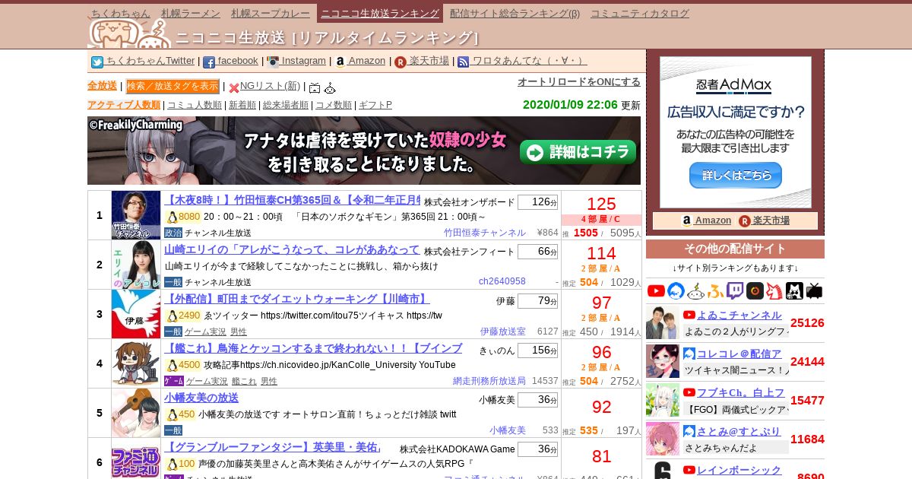Click the 政治 category tag in rank 1
This screenshot has height=479, width=912.
point(173,233)
